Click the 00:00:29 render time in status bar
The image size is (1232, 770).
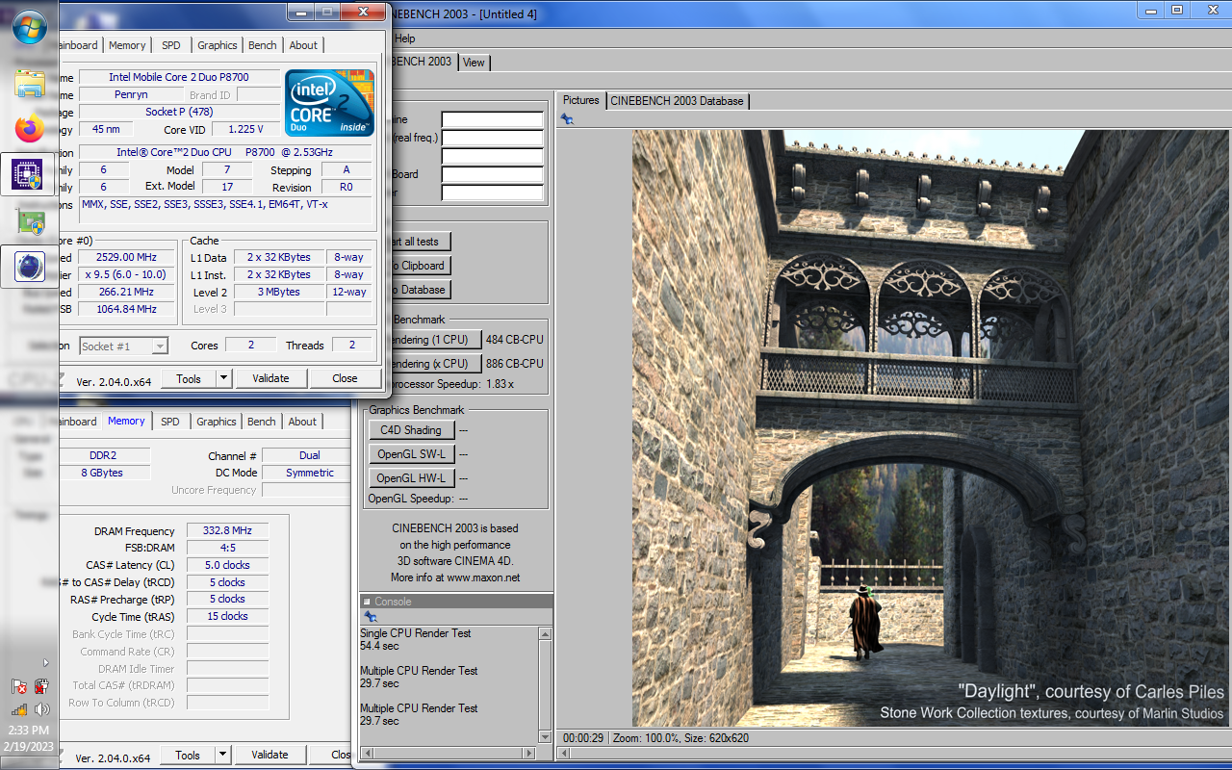584,738
